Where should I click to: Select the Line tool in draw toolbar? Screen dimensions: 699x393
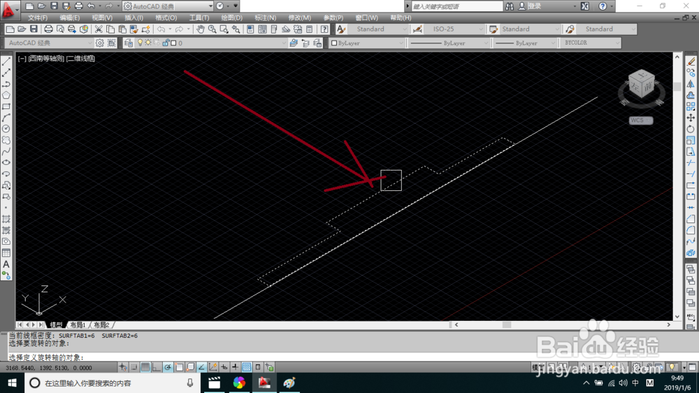pyautogui.click(x=6, y=62)
